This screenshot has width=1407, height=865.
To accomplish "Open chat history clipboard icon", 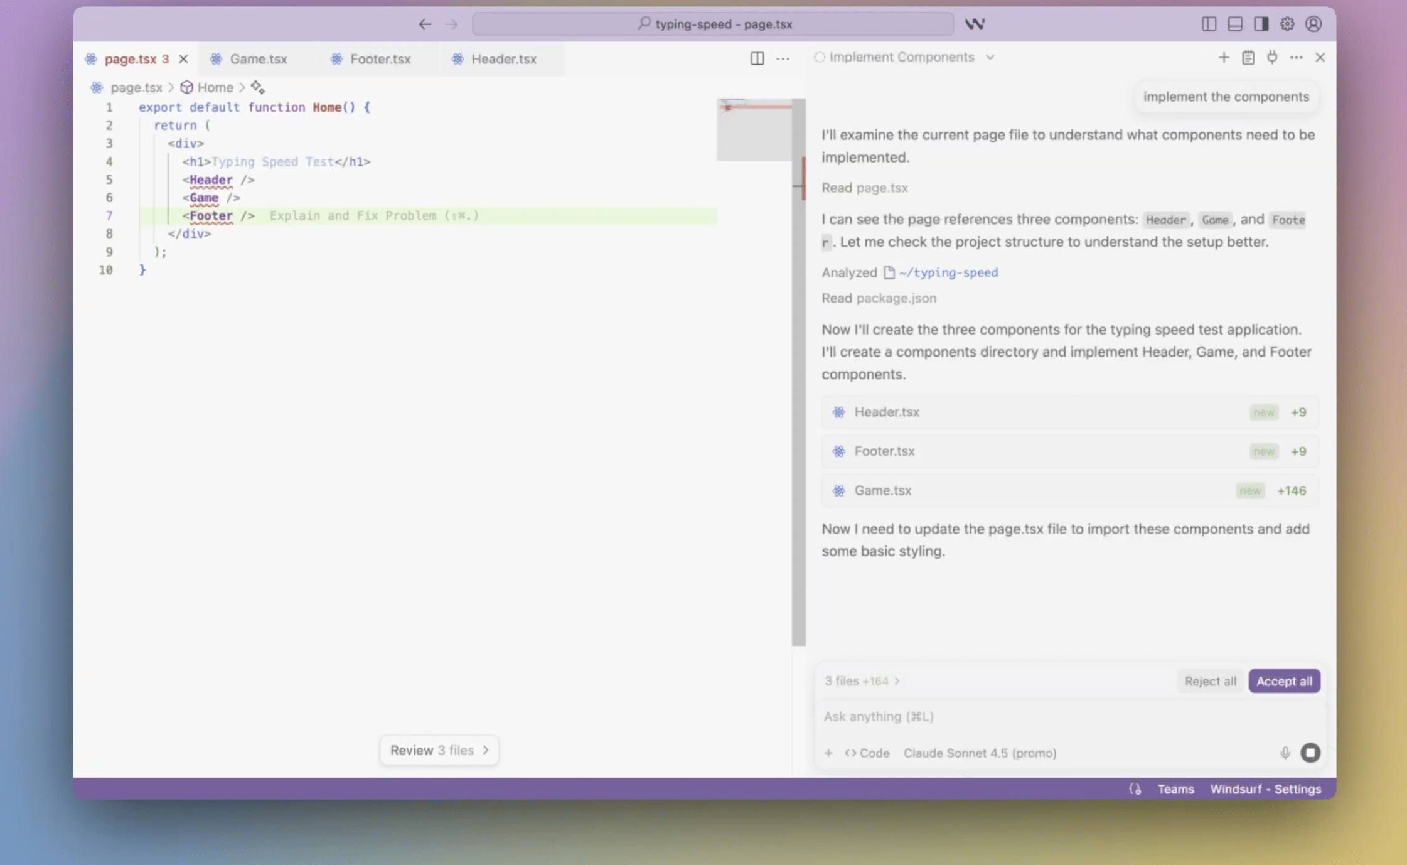I will 1248,58.
